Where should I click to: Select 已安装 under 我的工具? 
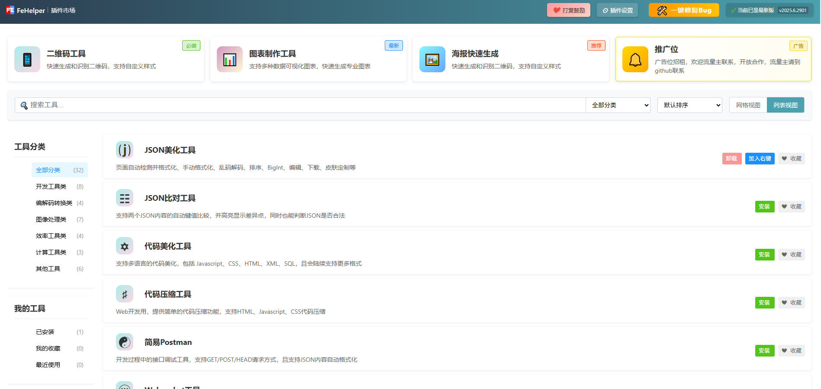(x=45, y=332)
